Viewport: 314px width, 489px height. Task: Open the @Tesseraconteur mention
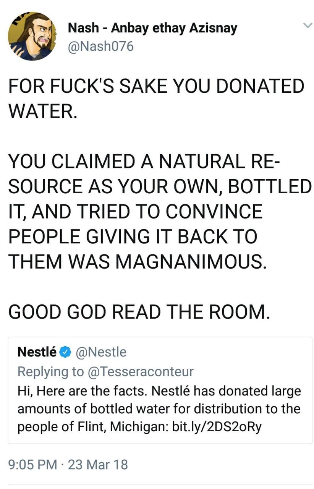(x=141, y=371)
